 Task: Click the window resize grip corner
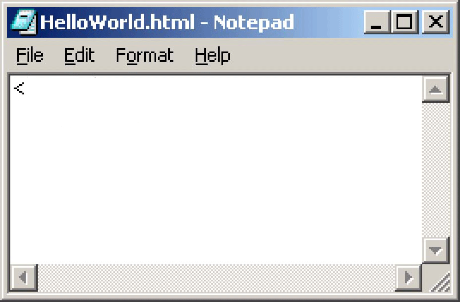coord(439,281)
